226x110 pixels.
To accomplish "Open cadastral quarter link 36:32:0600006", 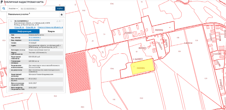I will (x=34, y=40).
